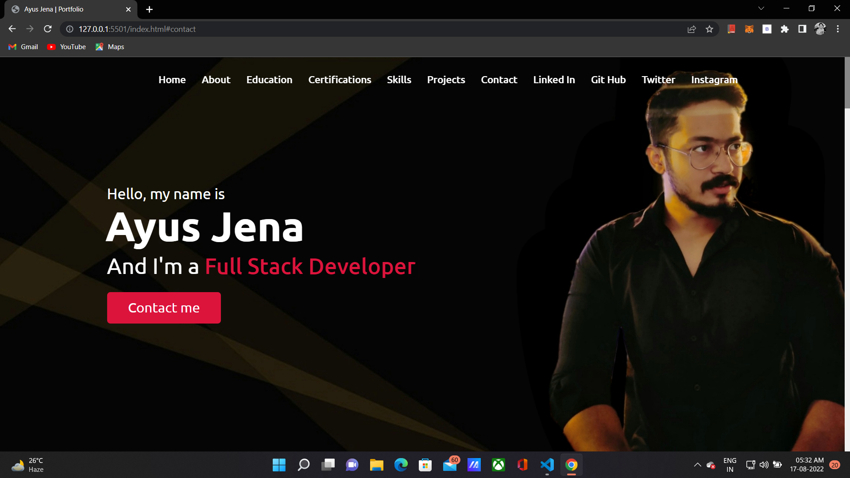
Task: Open the Windows Start menu
Action: [279, 465]
